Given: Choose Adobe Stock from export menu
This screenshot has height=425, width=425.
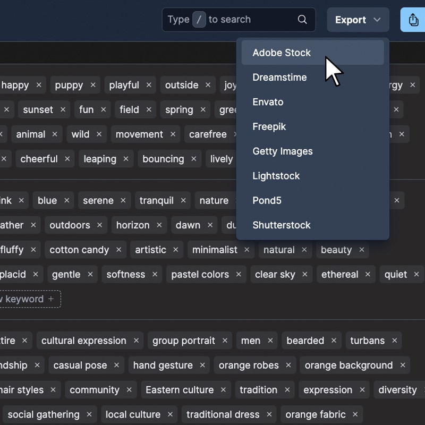Looking at the screenshot, I should click(x=312, y=53).
